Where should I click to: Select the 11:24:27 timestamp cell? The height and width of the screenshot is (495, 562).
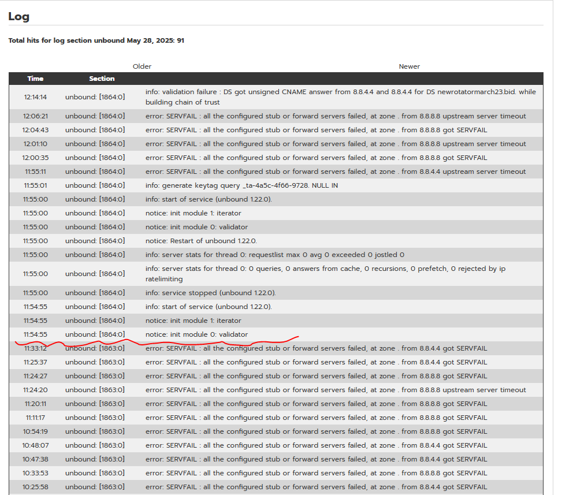point(35,376)
